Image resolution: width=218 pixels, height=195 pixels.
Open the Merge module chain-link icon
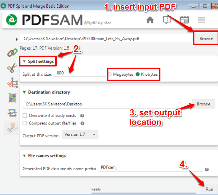point(12,52)
